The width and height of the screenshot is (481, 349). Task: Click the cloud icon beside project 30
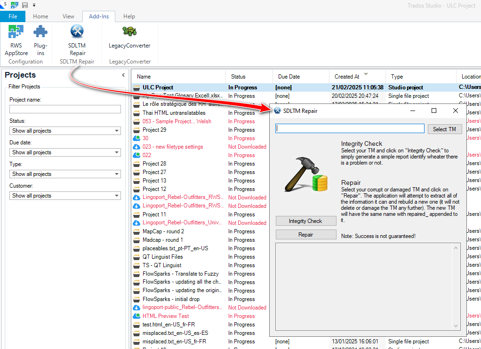click(136, 138)
